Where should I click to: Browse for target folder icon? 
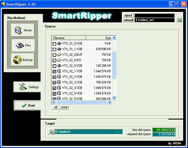51,132
